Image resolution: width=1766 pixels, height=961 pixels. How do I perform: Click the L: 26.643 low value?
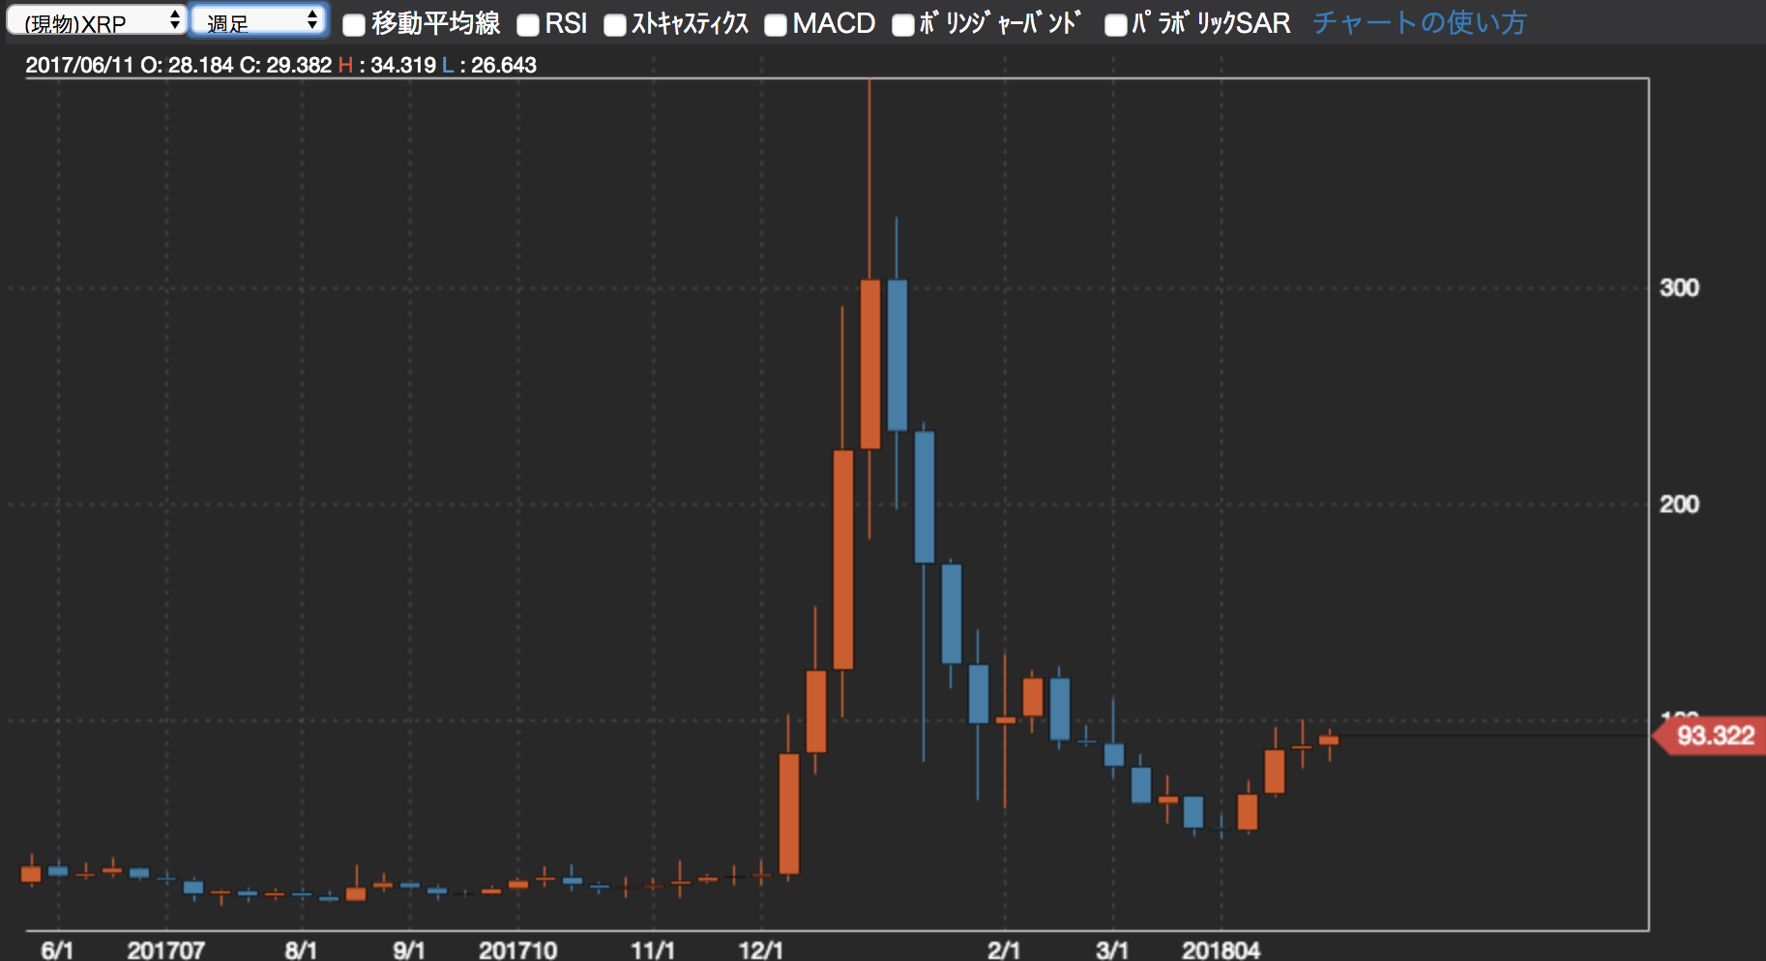(489, 66)
